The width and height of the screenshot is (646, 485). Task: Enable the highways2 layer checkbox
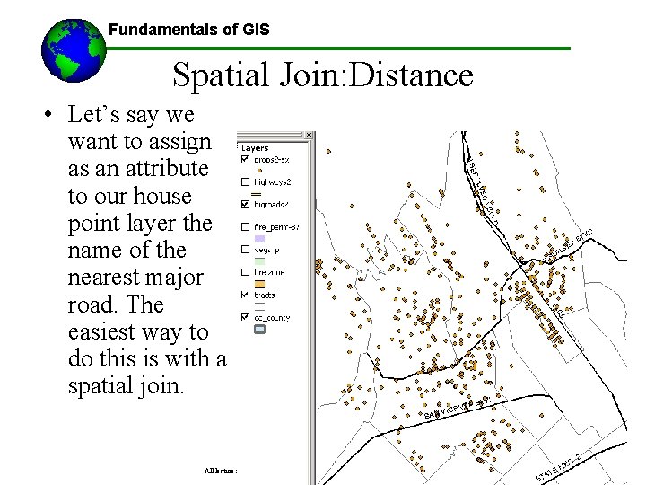click(x=245, y=181)
